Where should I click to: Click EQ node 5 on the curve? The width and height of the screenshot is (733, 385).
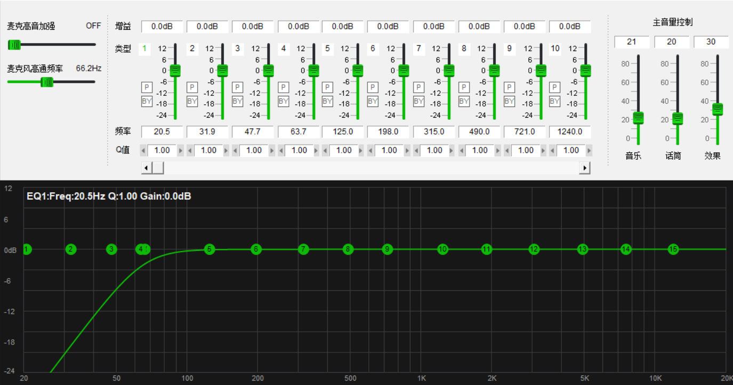click(x=210, y=249)
